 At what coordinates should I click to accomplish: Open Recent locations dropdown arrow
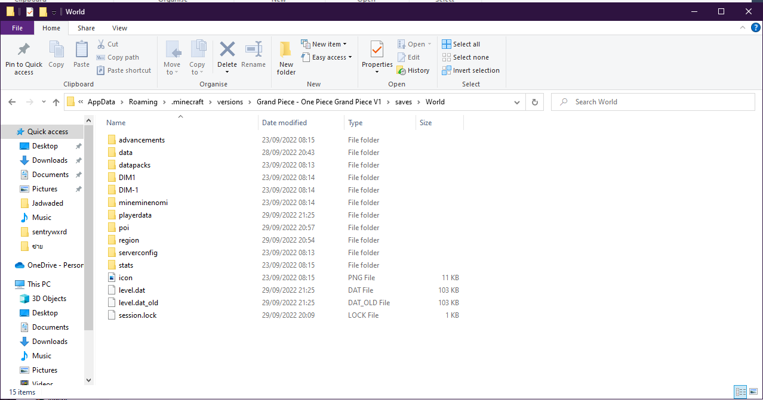42,102
